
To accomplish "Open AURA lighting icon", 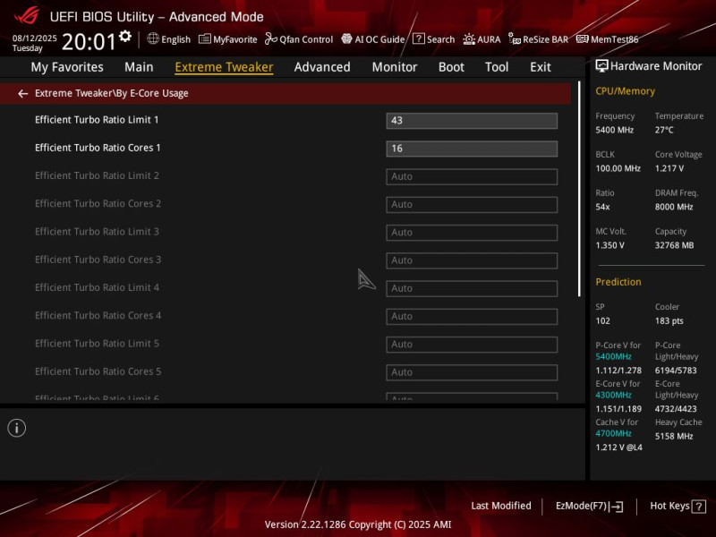I will click(x=469, y=39).
